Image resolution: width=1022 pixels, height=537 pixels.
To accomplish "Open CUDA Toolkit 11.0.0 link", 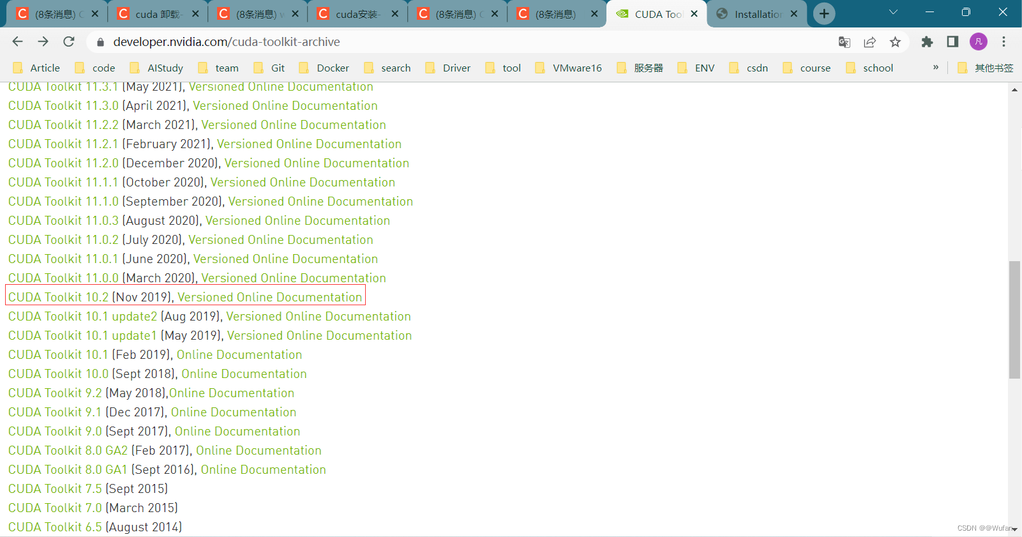I will pos(63,278).
